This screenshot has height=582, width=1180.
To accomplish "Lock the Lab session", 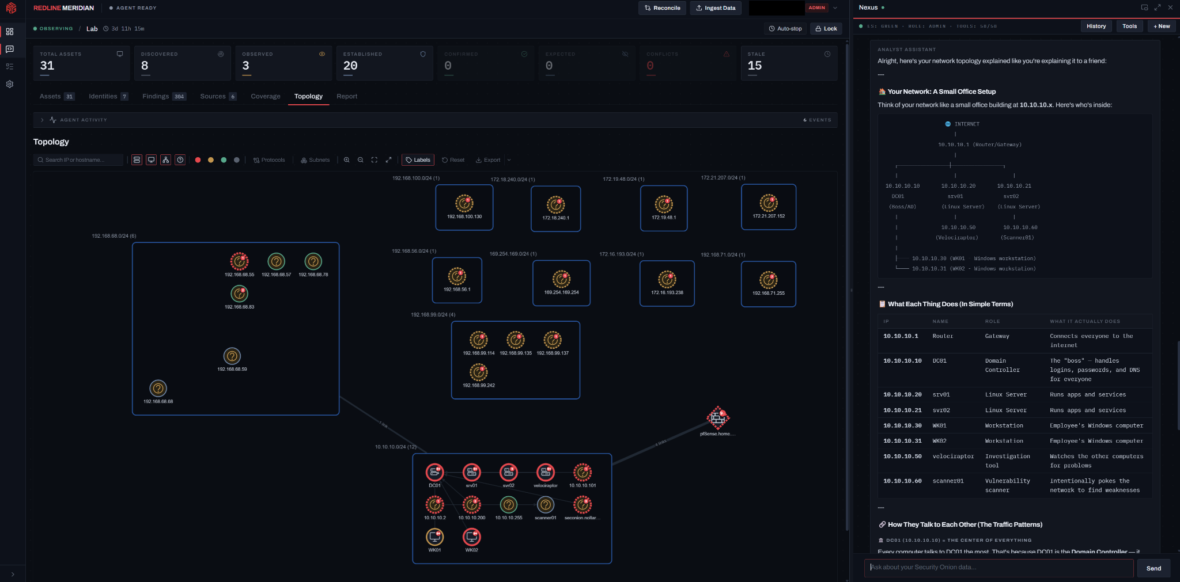I will pos(826,29).
